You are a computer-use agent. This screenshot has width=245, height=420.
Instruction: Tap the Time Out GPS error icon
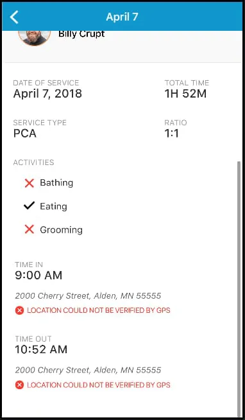pos(19,385)
